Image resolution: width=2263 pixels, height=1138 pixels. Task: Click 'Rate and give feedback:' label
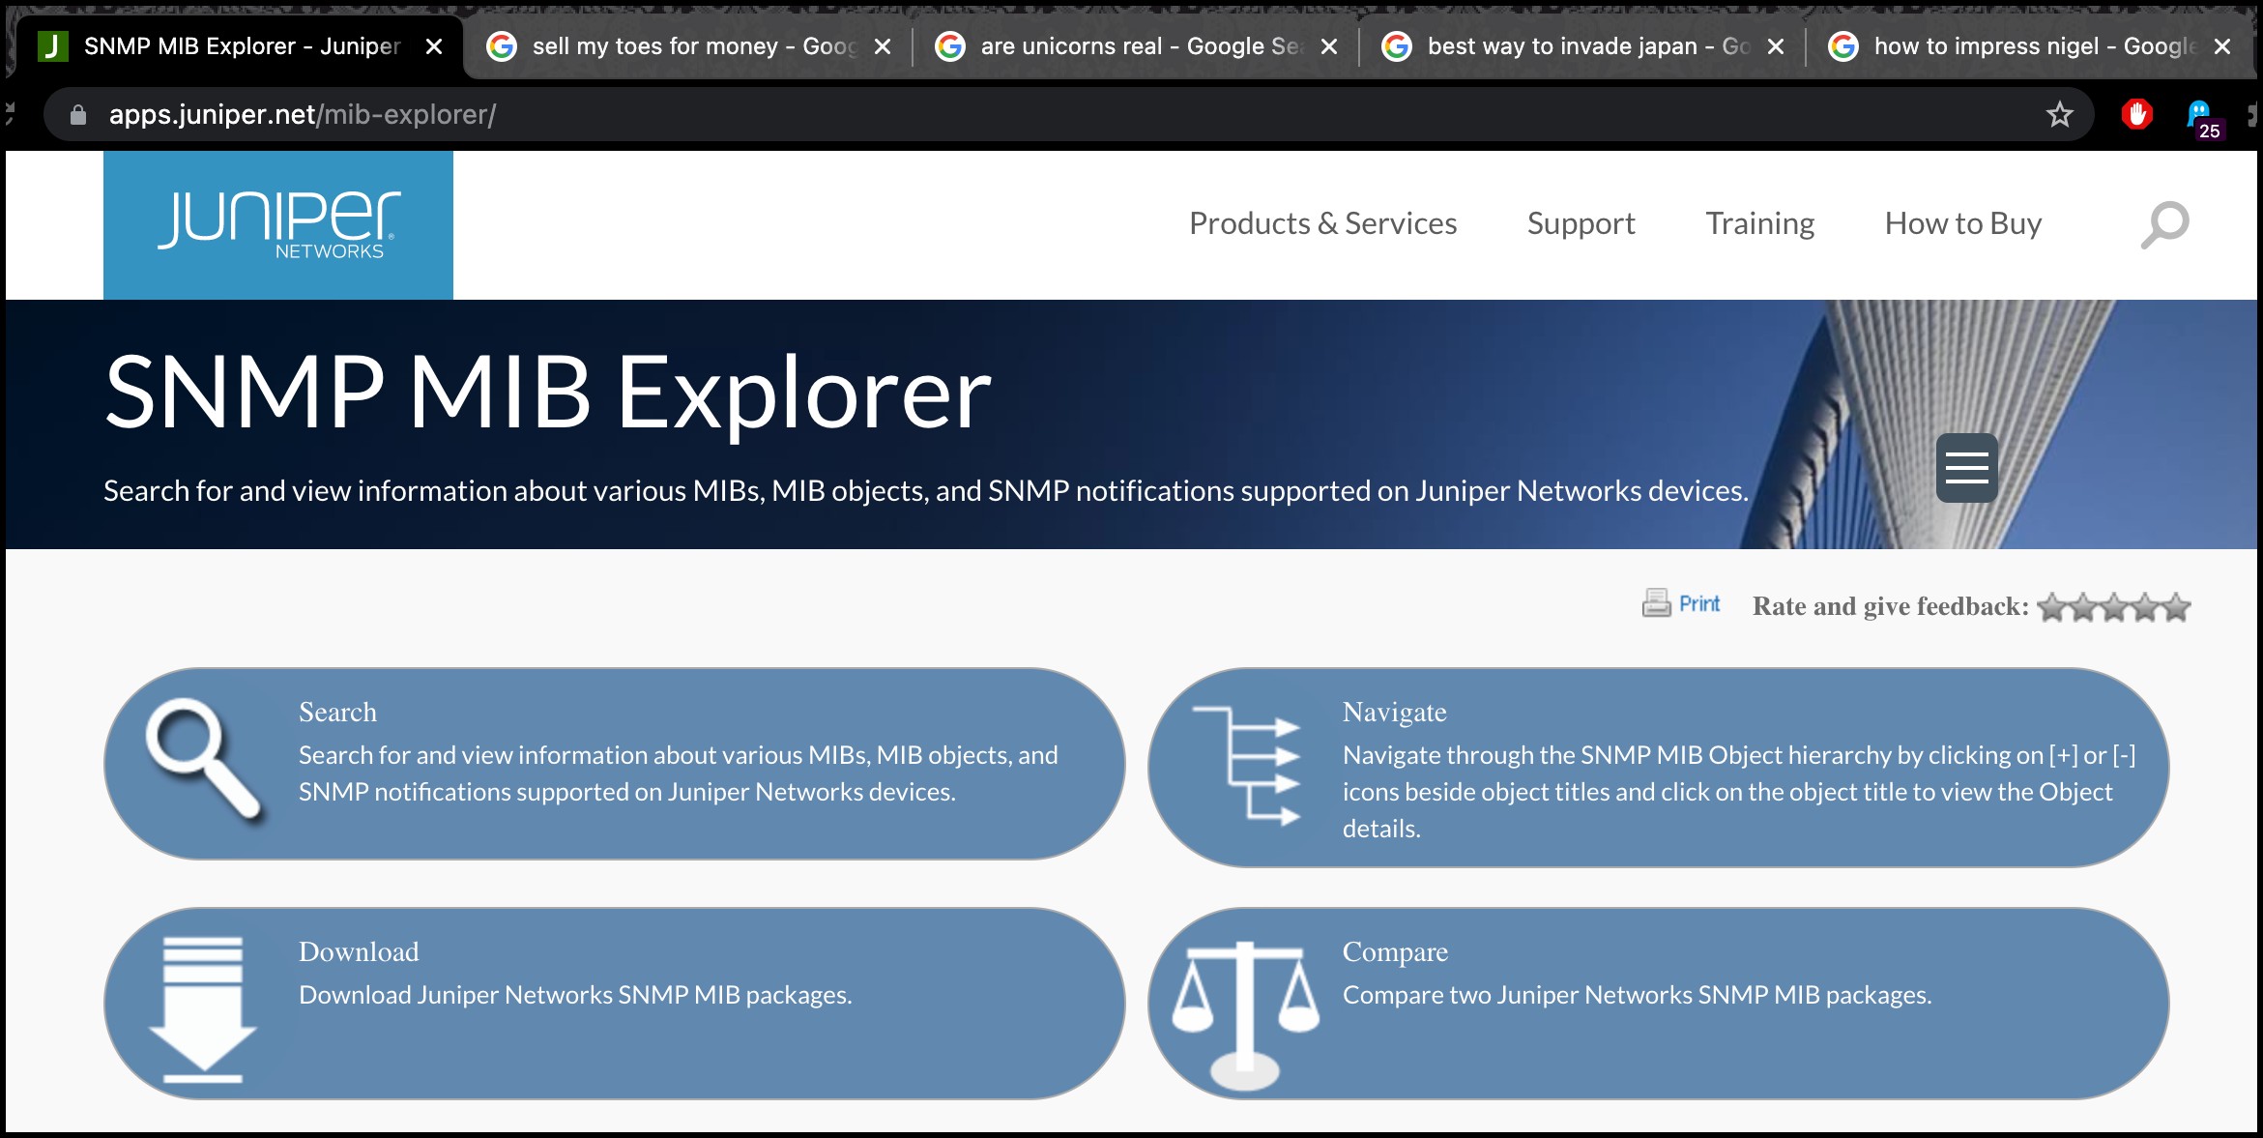point(1891,606)
